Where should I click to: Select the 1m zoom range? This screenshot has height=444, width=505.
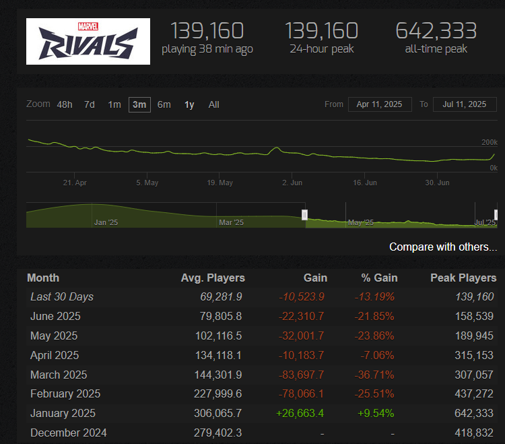[x=114, y=104]
